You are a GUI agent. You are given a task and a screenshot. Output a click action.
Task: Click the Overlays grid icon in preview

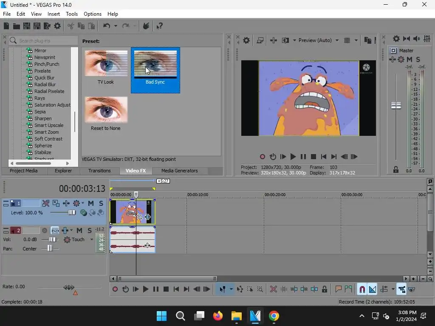347,40
